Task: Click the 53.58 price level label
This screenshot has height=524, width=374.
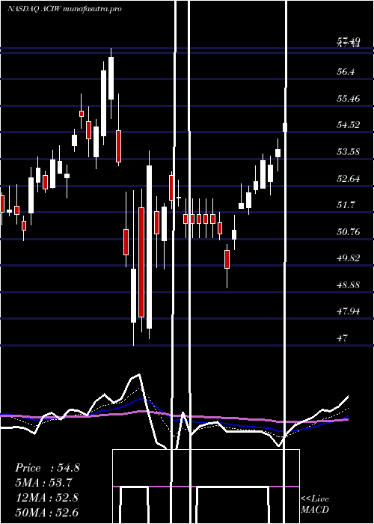Action: (349, 152)
